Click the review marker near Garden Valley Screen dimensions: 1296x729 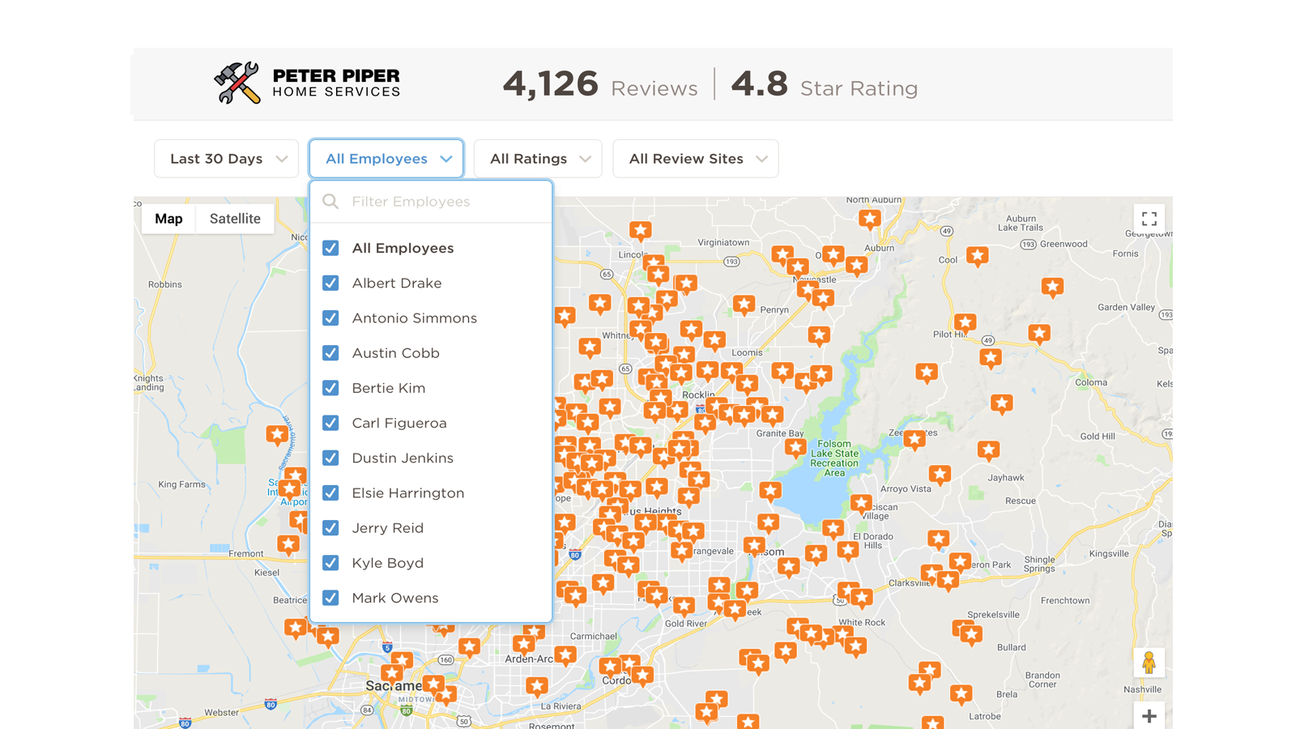(x=1052, y=287)
